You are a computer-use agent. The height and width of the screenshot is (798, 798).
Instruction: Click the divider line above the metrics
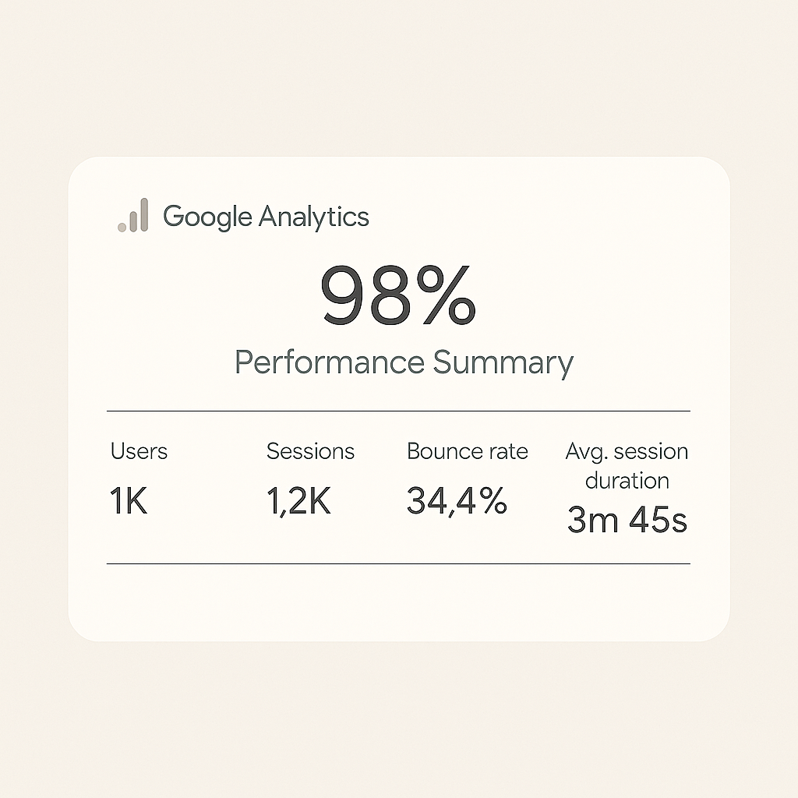point(398,411)
